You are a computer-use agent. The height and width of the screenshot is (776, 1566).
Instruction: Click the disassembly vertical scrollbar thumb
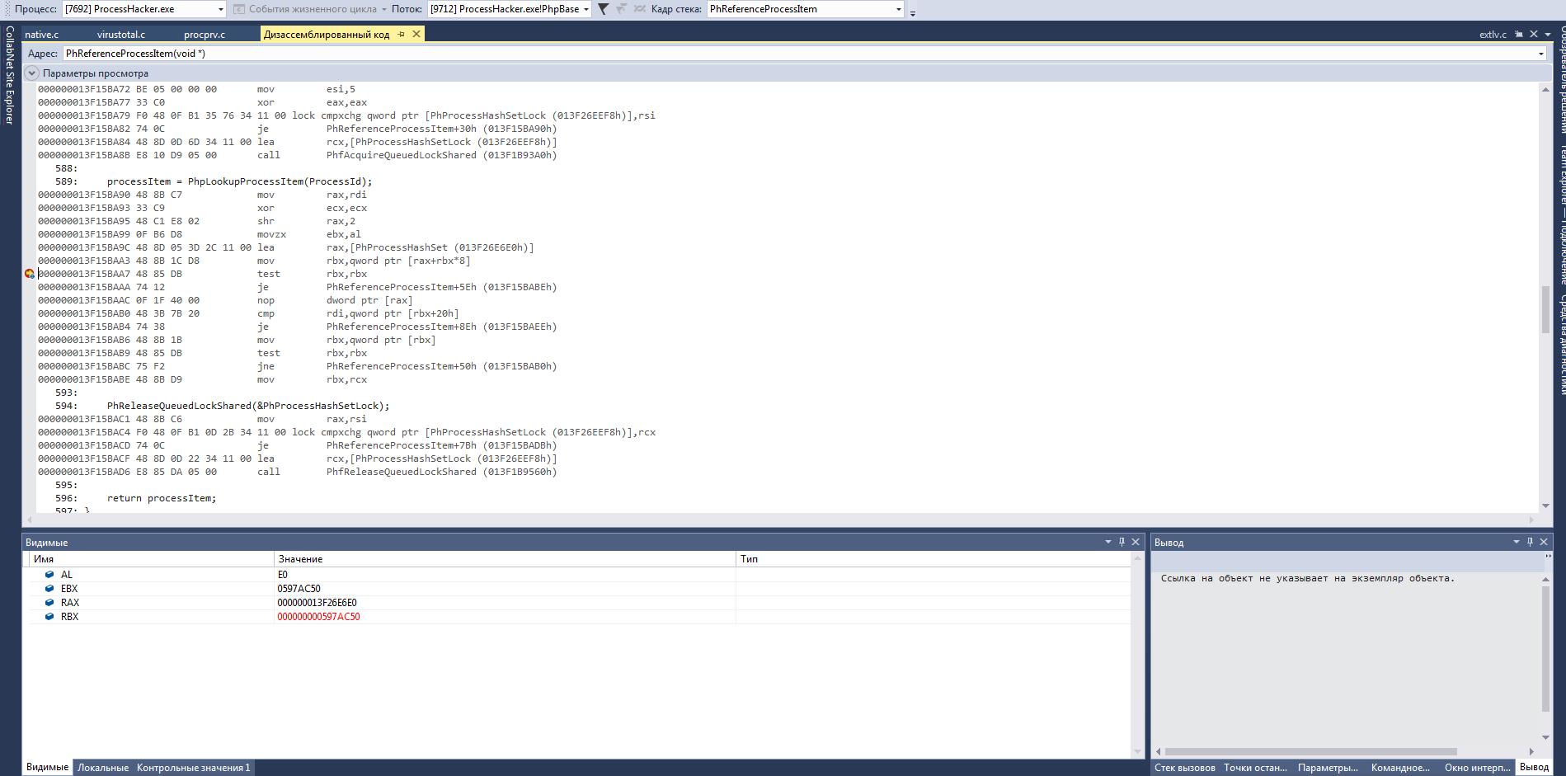[x=1545, y=309]
